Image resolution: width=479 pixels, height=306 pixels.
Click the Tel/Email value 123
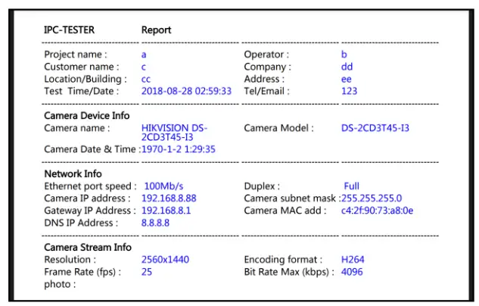pos(349,91)
